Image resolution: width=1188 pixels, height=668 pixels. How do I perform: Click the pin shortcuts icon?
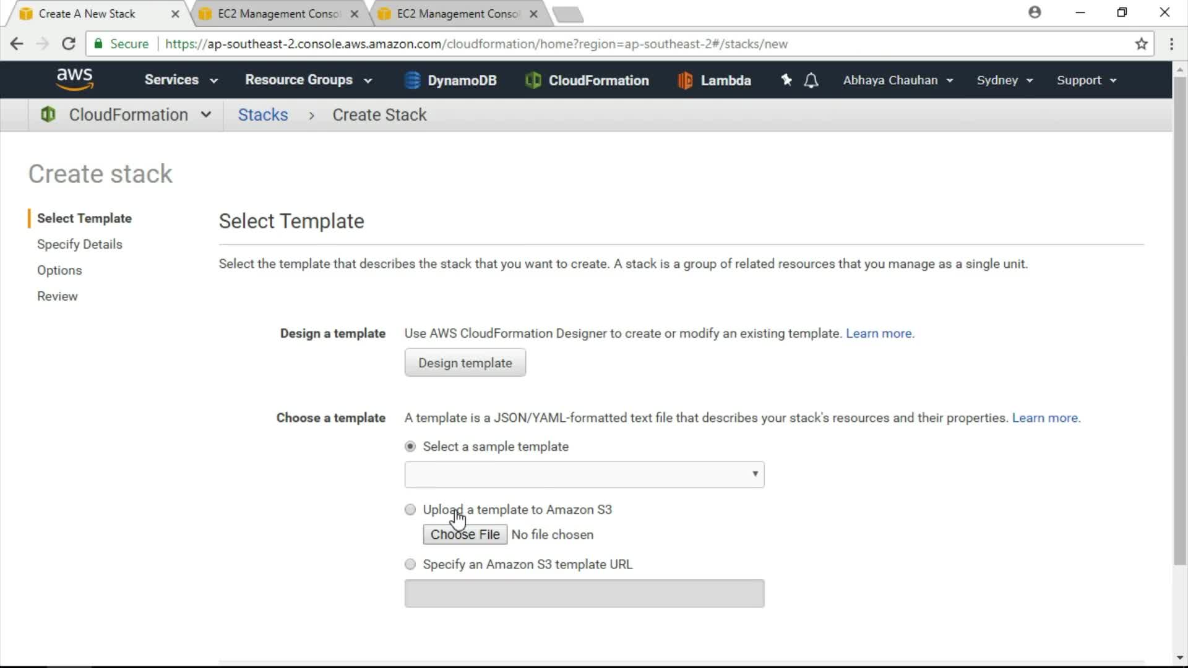tap(786, 80)
